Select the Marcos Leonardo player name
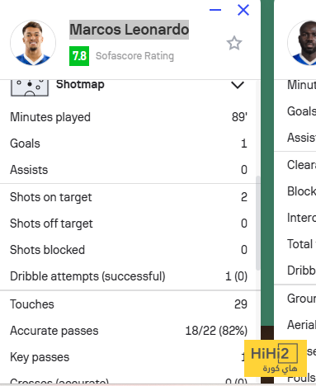Screen dimensions: 316x386 coord(129,30)
